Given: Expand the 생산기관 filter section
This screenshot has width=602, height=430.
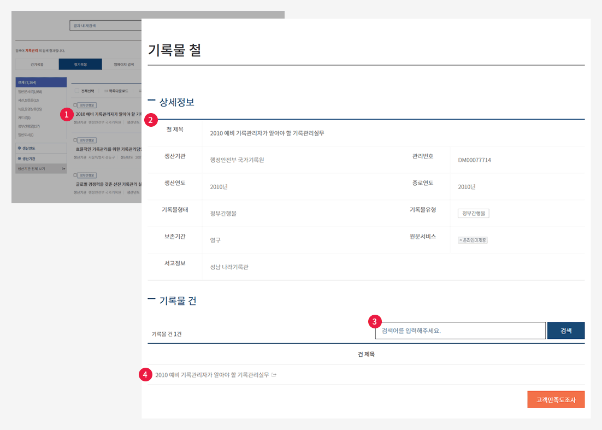Looking at the screenshot, I should (20, 158).
